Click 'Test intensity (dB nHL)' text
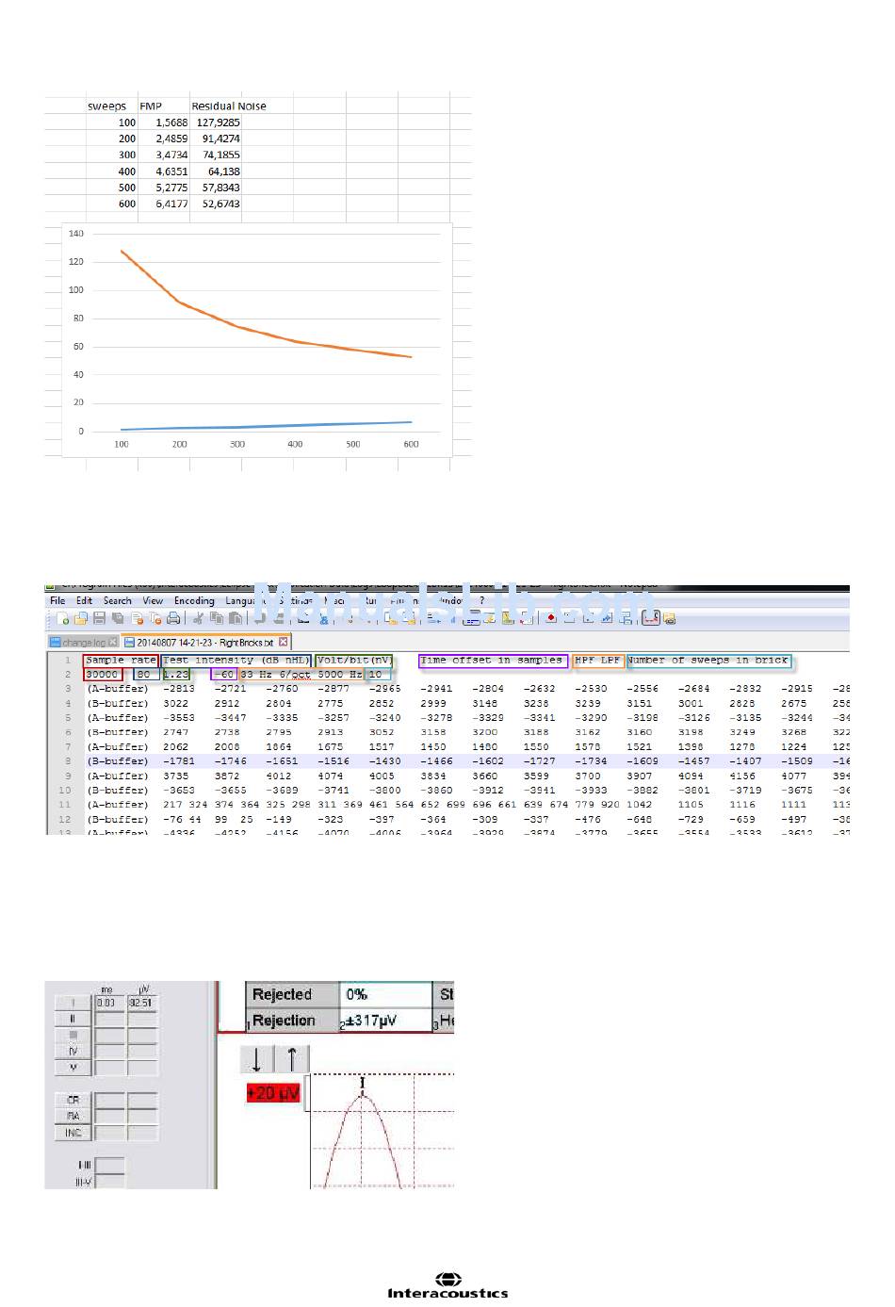895x1307 pixels. coord(236,661)
